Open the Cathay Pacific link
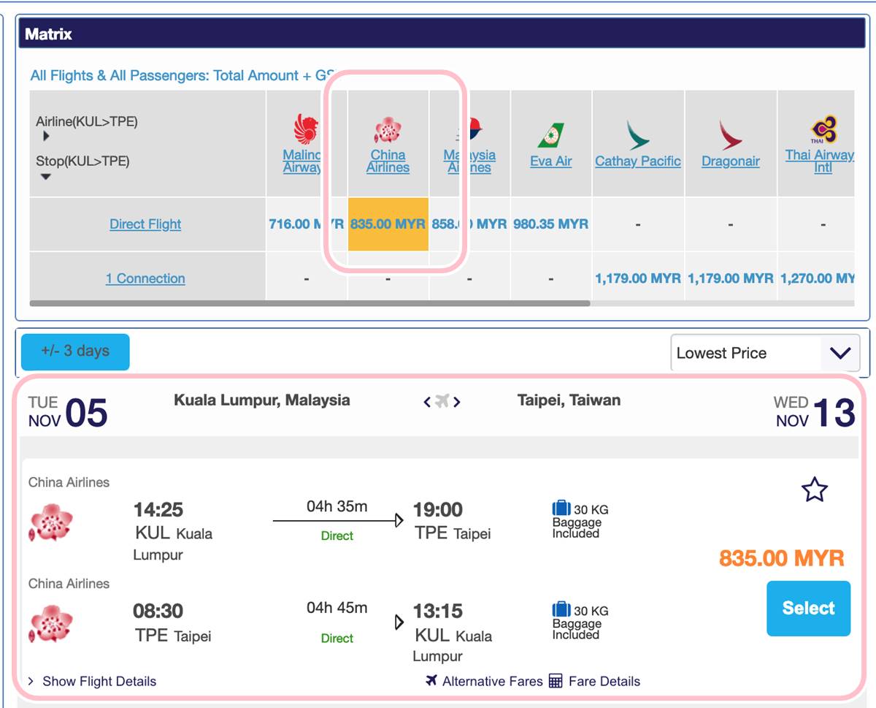Image resolution: width=876 pixels, height=708 pixels. pos(638,161)
